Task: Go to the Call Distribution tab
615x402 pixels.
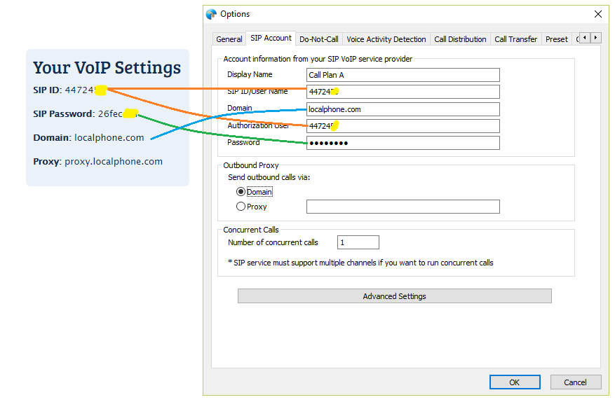Action: click(460, 39)
